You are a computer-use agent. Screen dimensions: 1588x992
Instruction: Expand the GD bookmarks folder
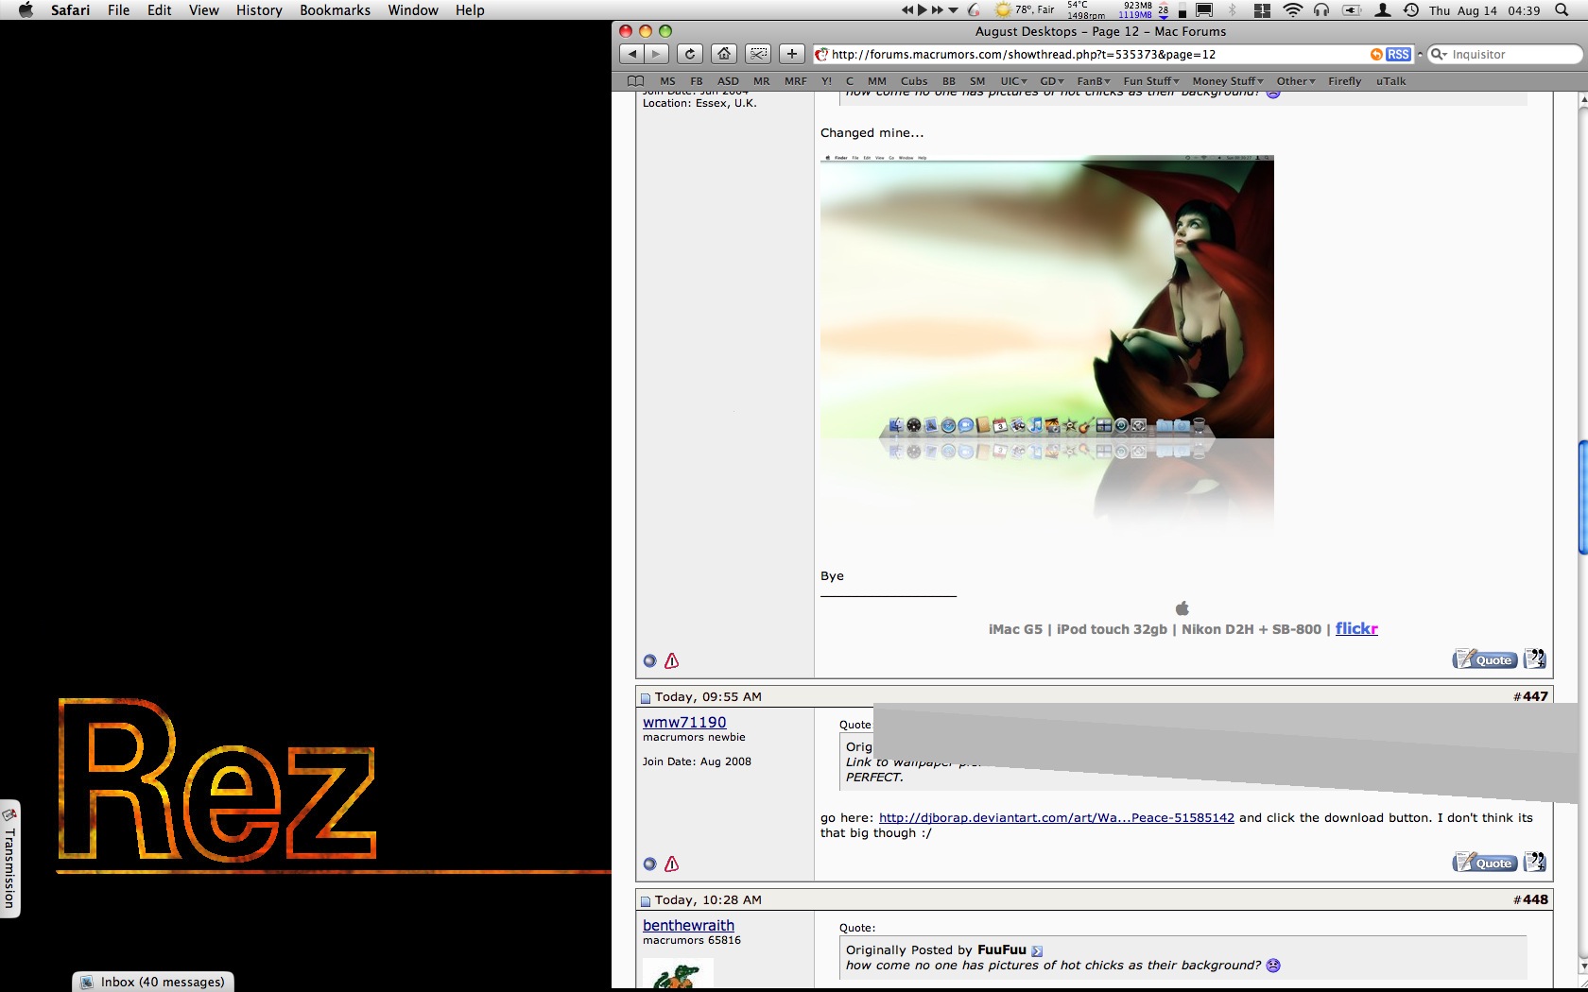[1052, 81]
